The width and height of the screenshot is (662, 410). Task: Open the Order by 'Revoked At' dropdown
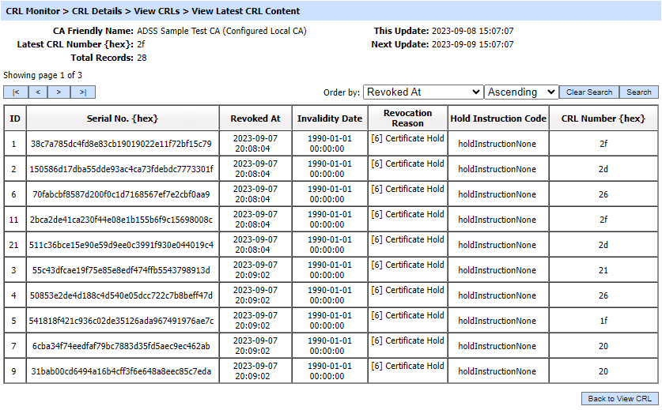[423, 92]
